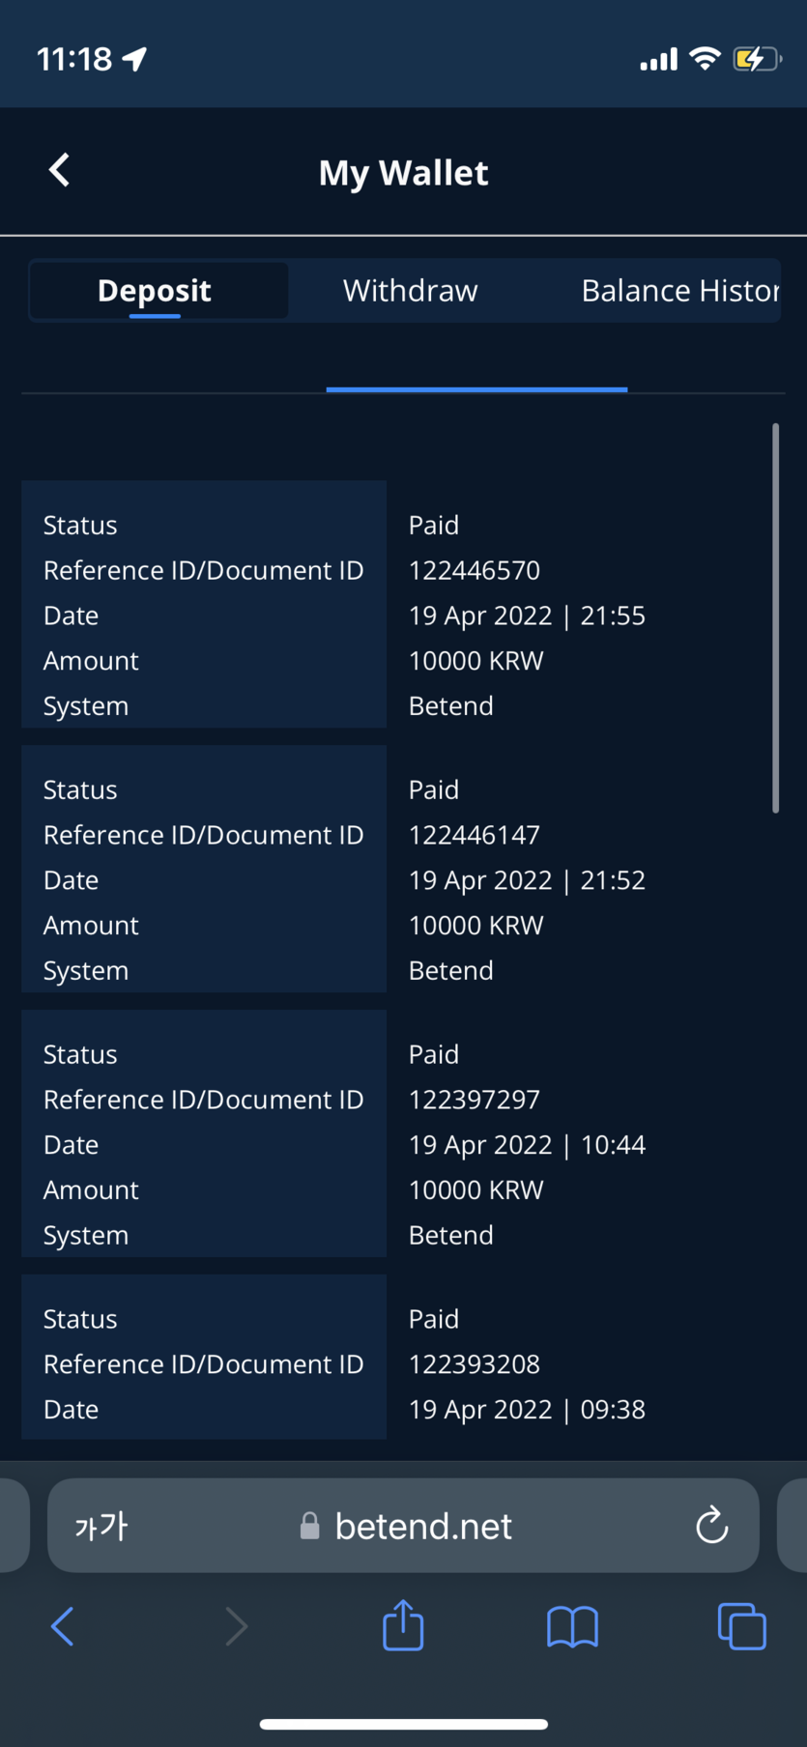Tap the betend.net address field
Viewport: 807px width, 1747px height.
click(403, 1526)
